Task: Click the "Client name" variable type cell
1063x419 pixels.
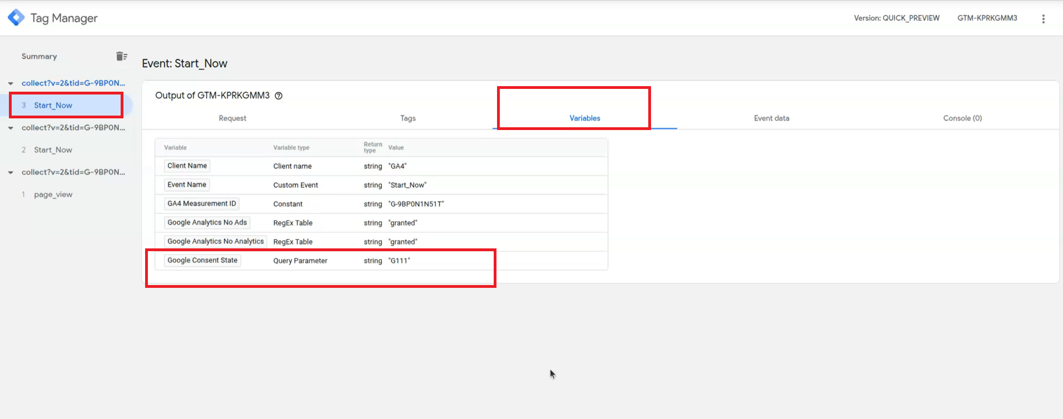Action: tap(292, 166)
